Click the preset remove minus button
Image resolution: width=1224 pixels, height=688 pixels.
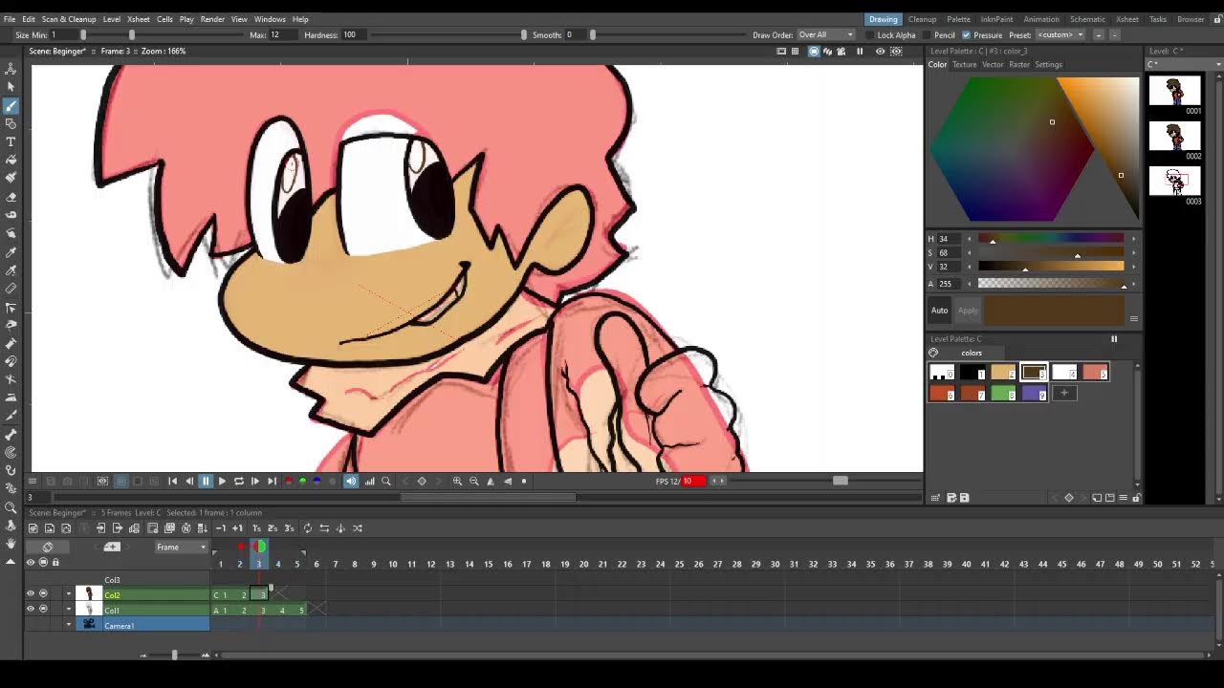coord(1115,35)
